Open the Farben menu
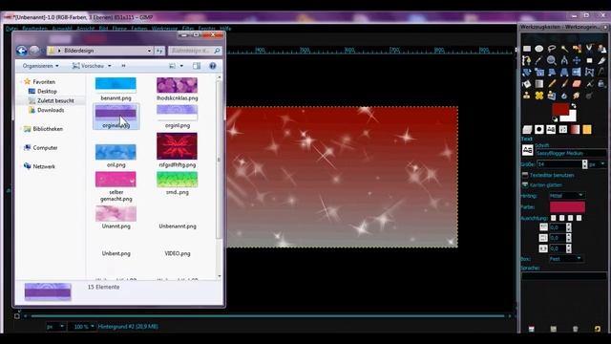Image resolution: width=611 pixels, height=344 pixels. pyautogui.click(x=138, y=29)
